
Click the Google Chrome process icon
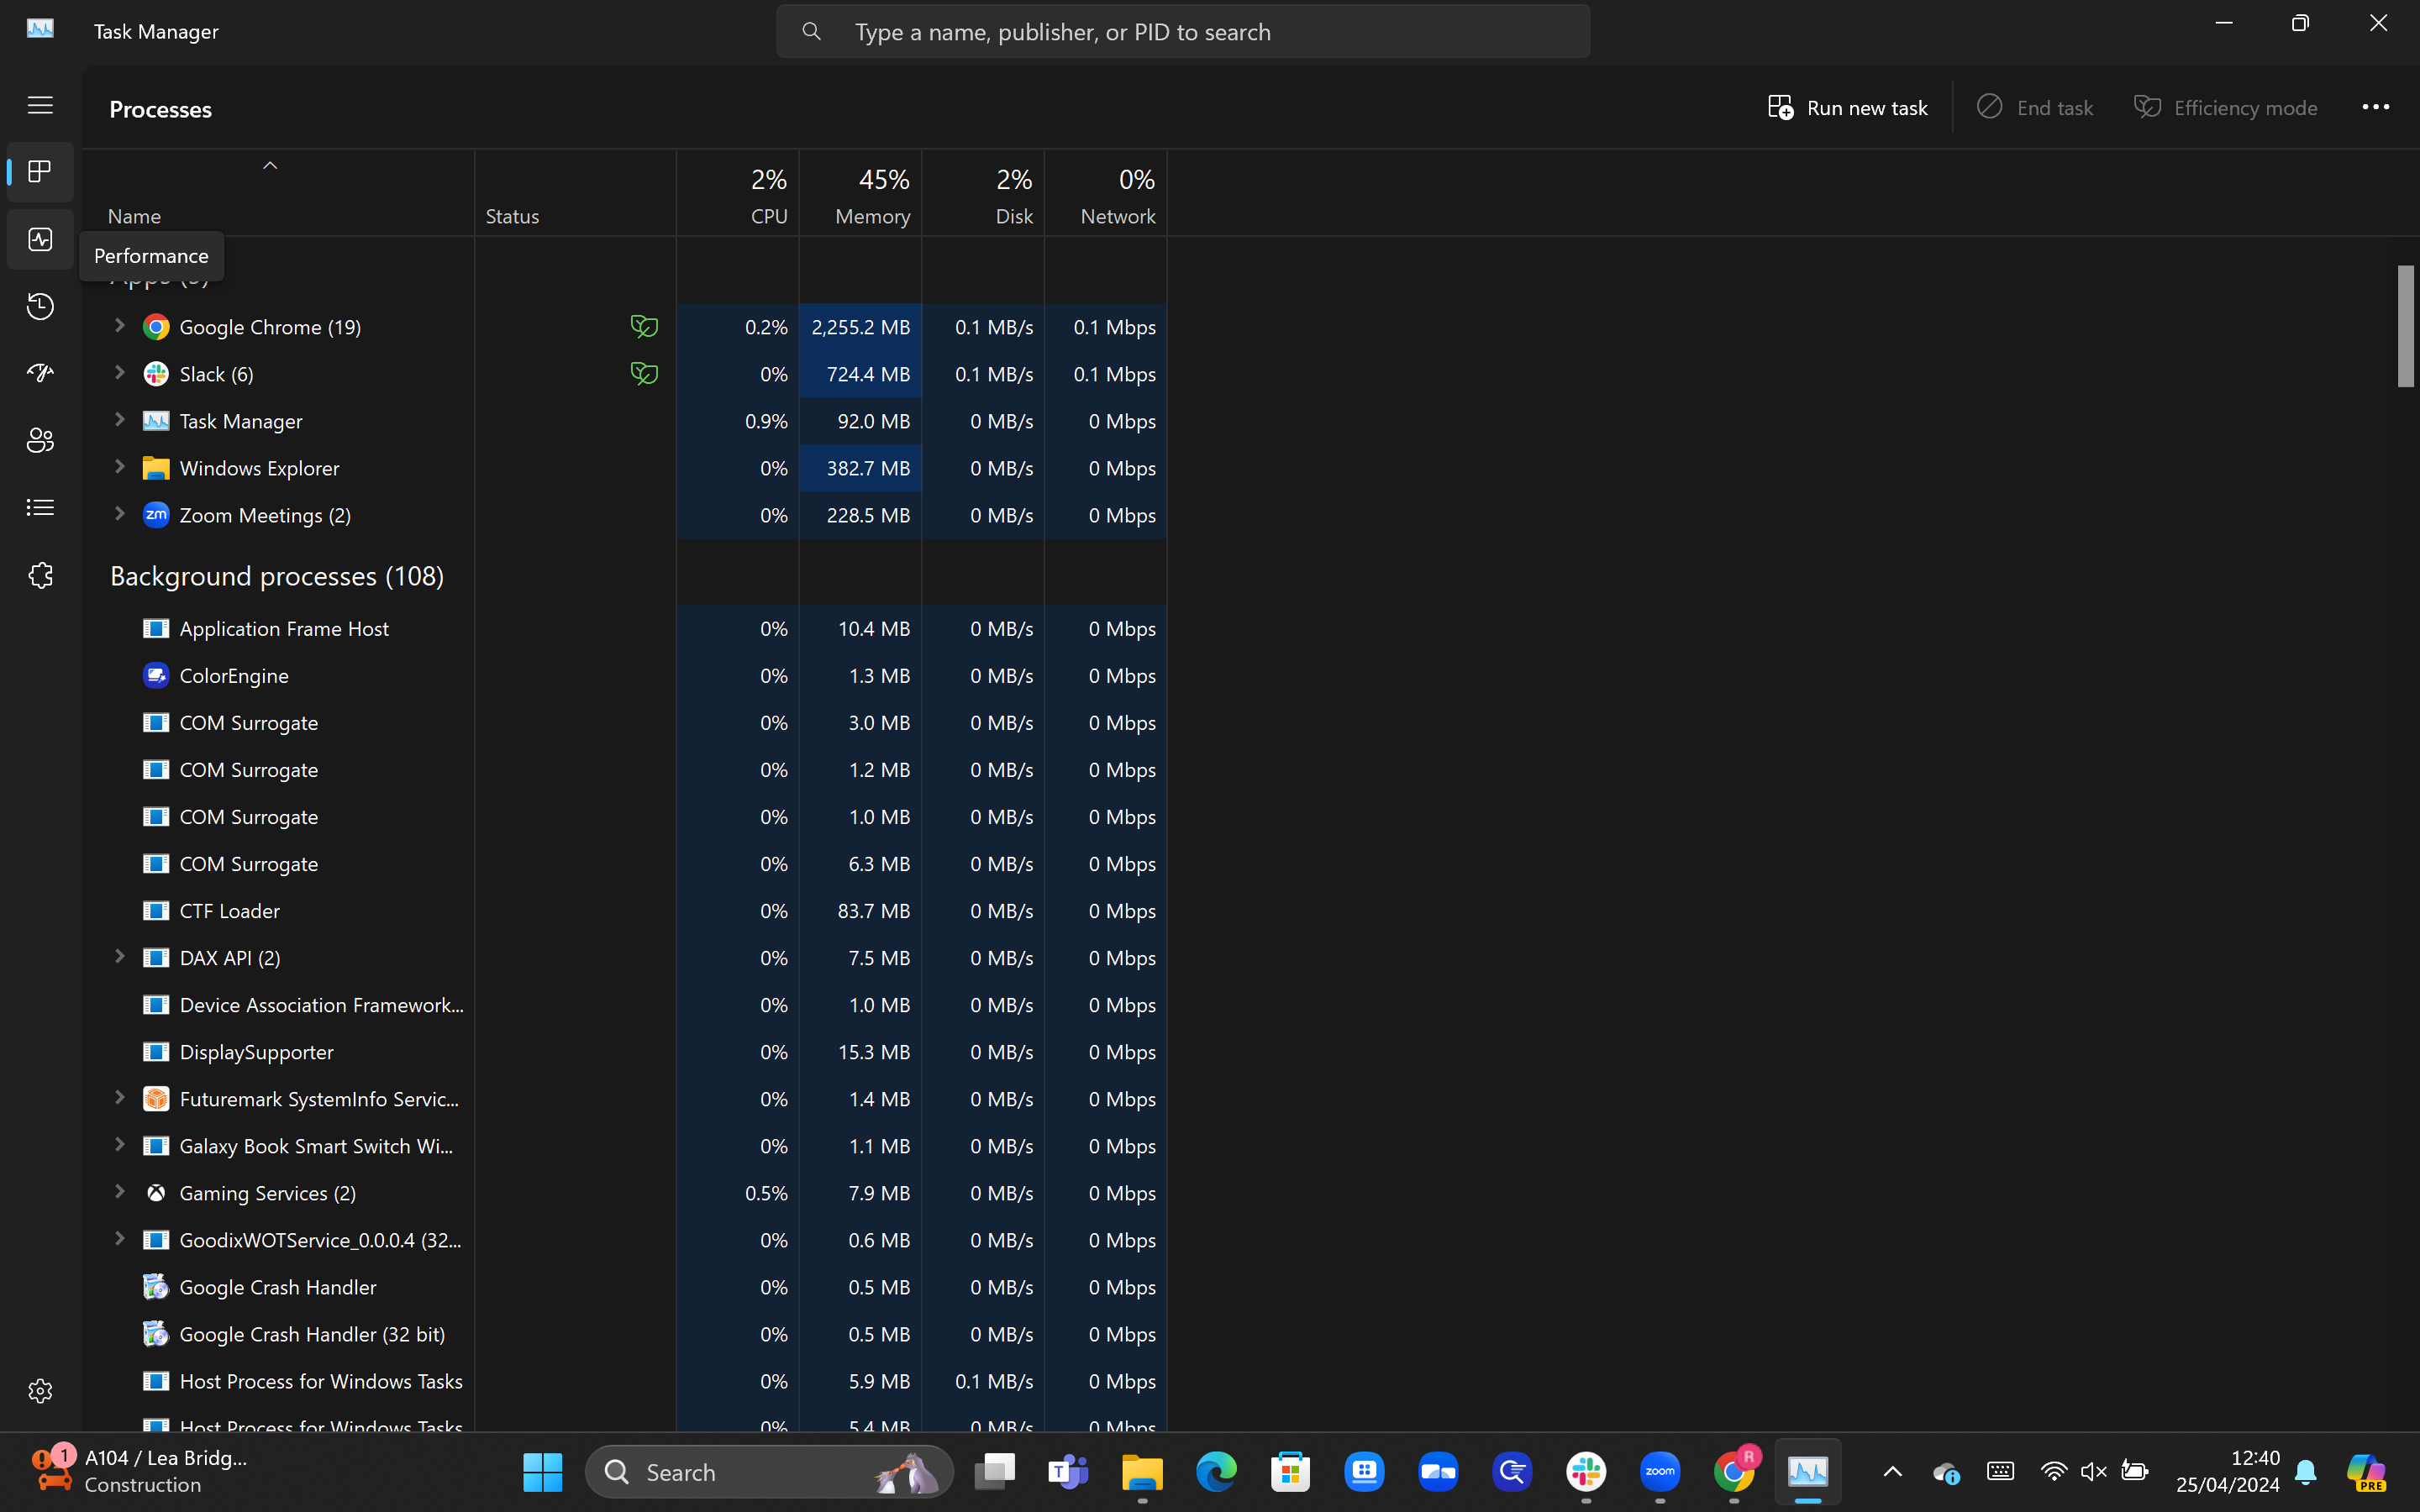tap(156, 327)
